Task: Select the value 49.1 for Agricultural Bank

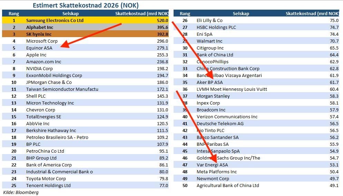Action: (334, 186)
